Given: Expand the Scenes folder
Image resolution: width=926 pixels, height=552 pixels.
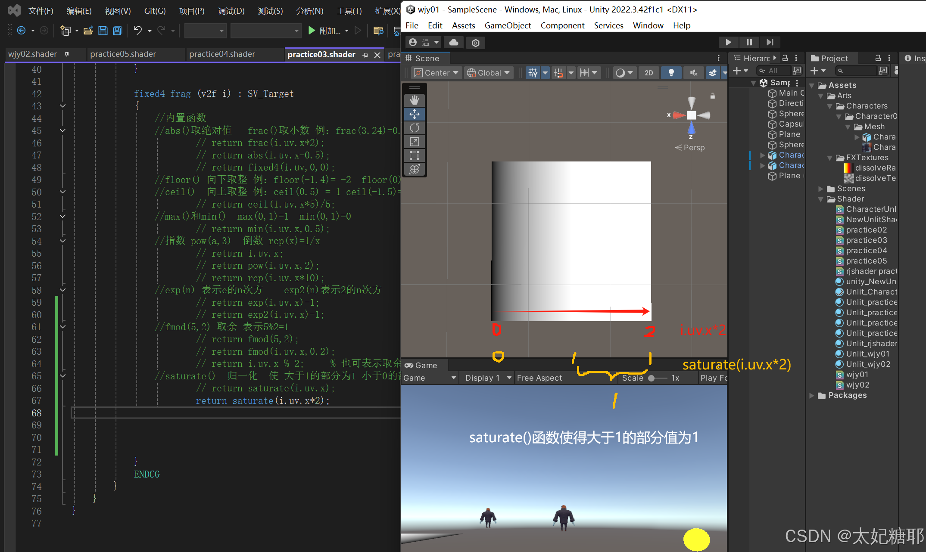Looking at the screenshot, I should coord(820,189).
